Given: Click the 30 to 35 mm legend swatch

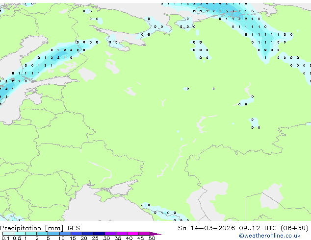Looking at the screenshot, I should (110, 234).
